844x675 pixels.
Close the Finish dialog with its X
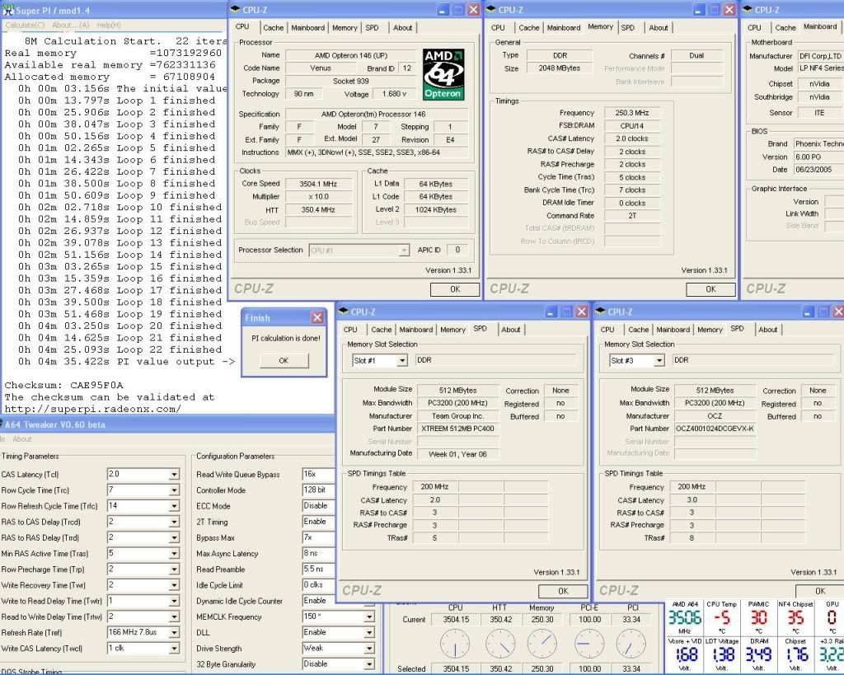[x=317, y=317]
